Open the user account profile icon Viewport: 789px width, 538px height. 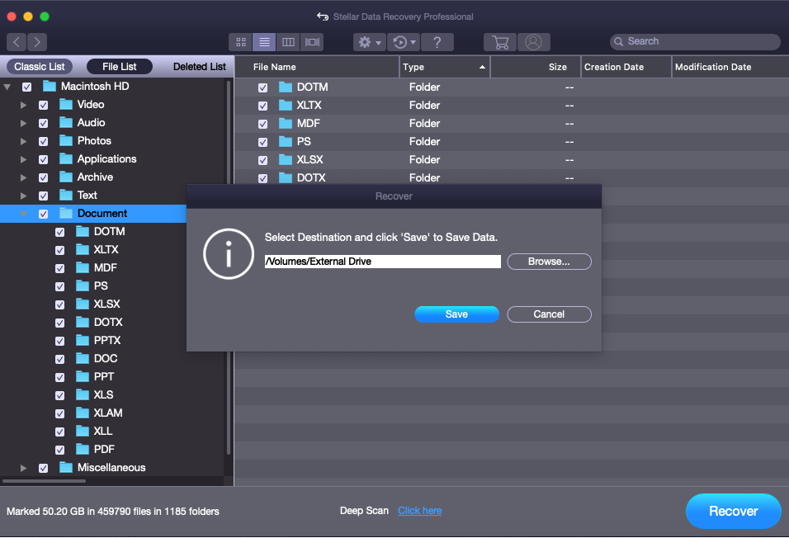[x=533, y=42]
